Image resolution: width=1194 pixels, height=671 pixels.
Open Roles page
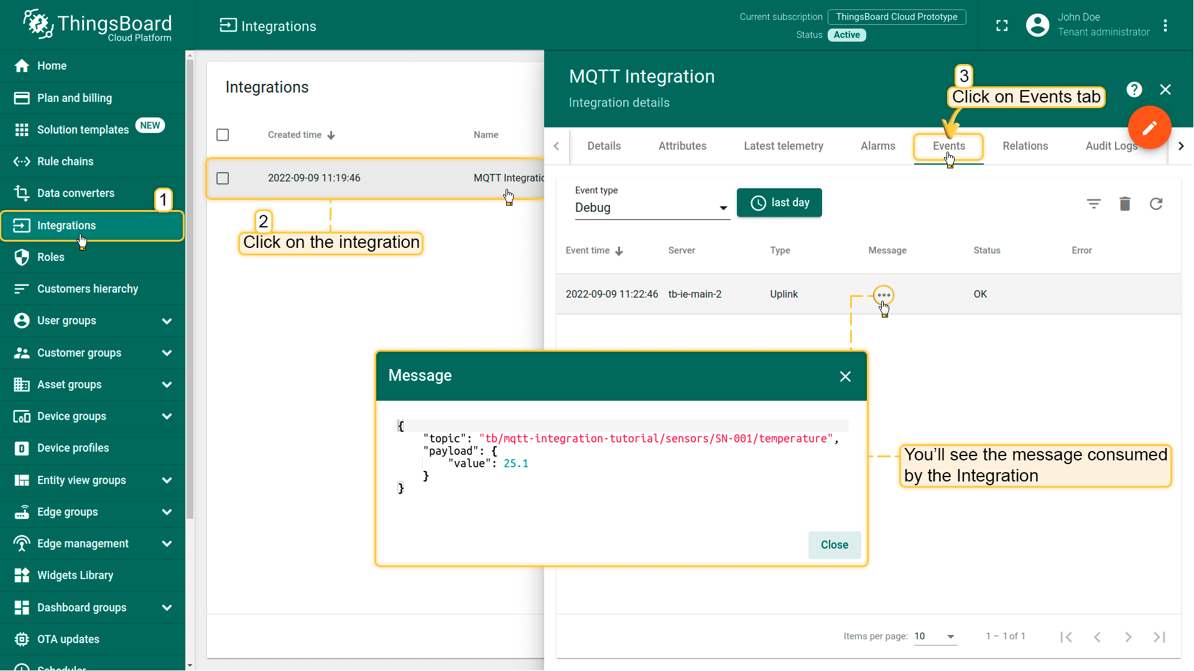[x=92, y=257]
